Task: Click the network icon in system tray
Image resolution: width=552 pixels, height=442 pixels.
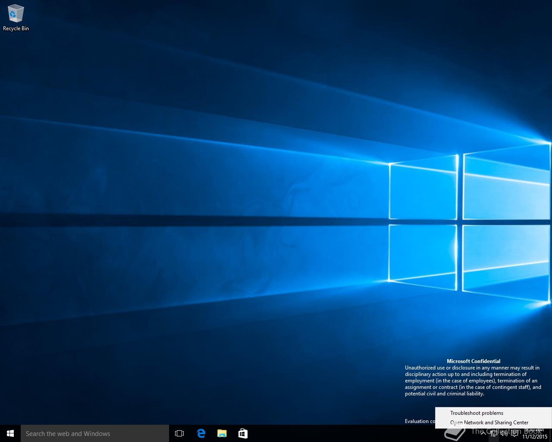Action: [494, 433]
